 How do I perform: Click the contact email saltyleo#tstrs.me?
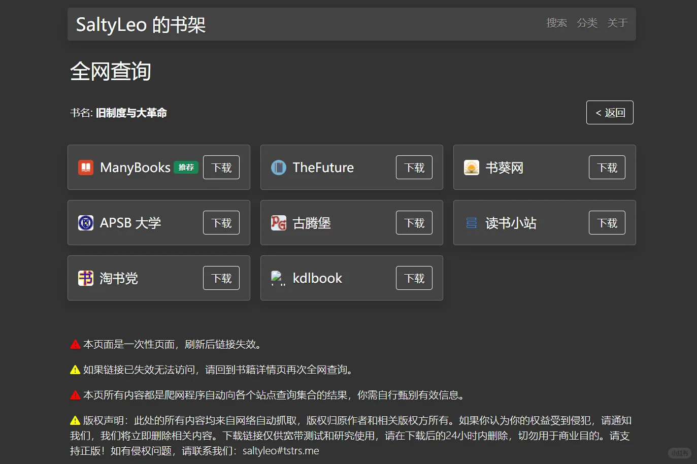click(281, 451)
